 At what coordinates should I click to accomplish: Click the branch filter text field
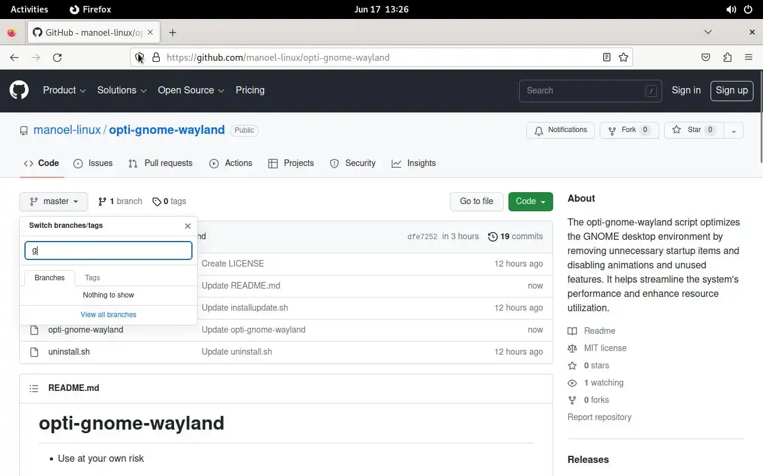click(108, 250)
